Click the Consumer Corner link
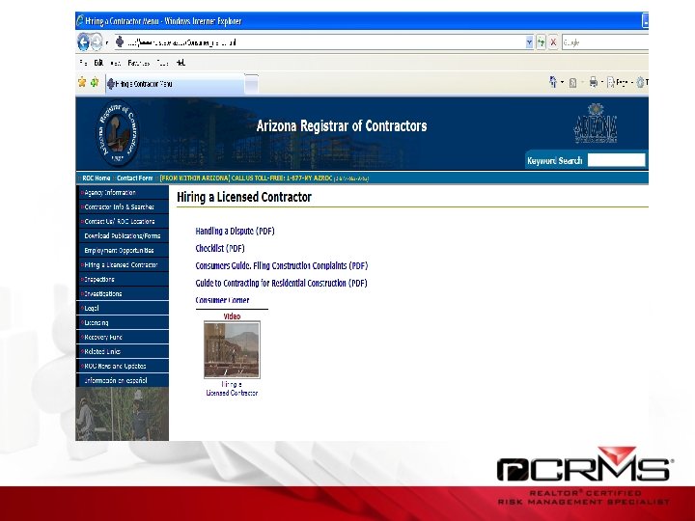The height and width of the screenshot is (521, 695). [223, 300]
